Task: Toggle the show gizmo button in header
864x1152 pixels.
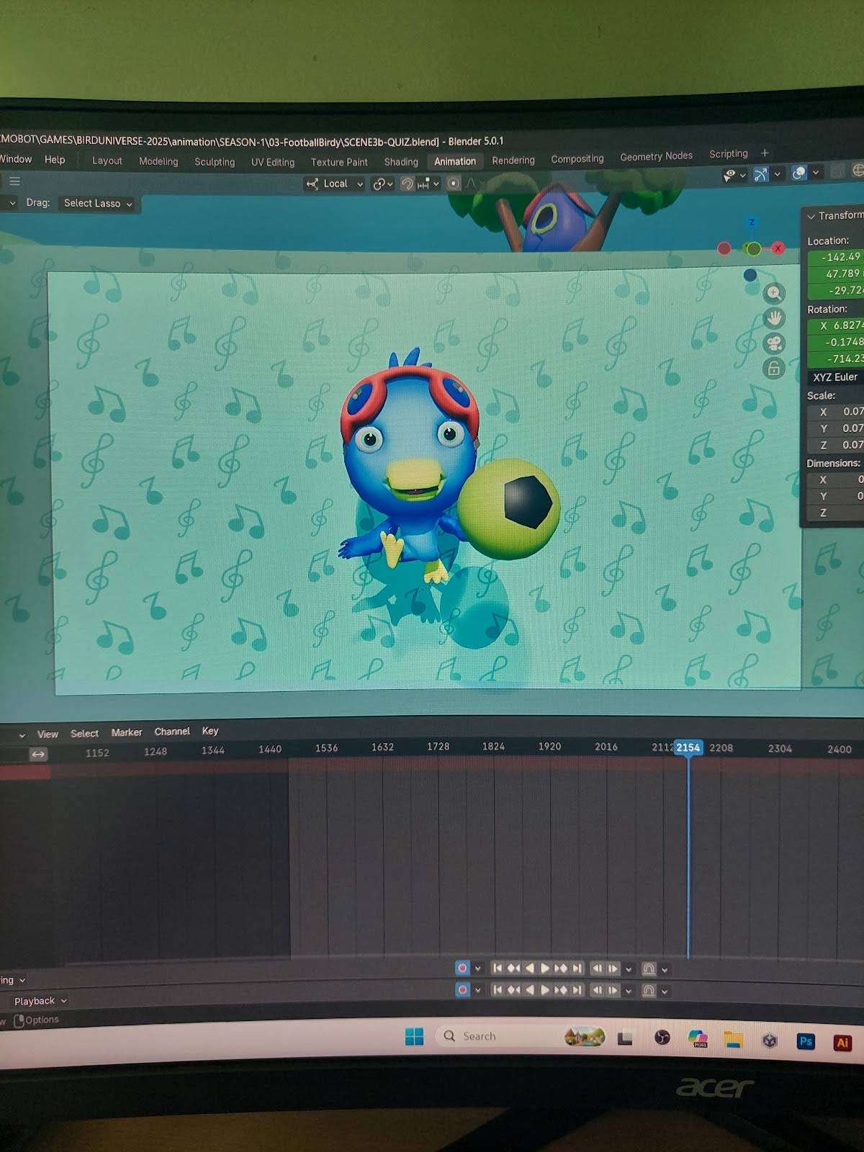Action: click(x=761, y=174)
